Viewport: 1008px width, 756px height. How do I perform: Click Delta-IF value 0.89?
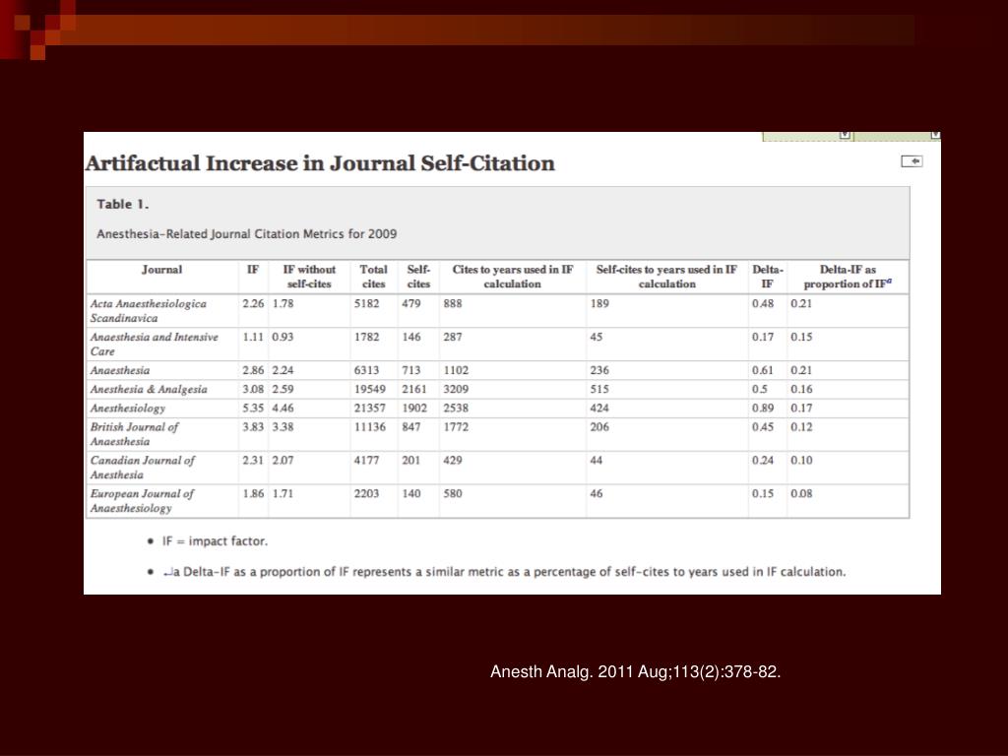[x=763, y=409]
